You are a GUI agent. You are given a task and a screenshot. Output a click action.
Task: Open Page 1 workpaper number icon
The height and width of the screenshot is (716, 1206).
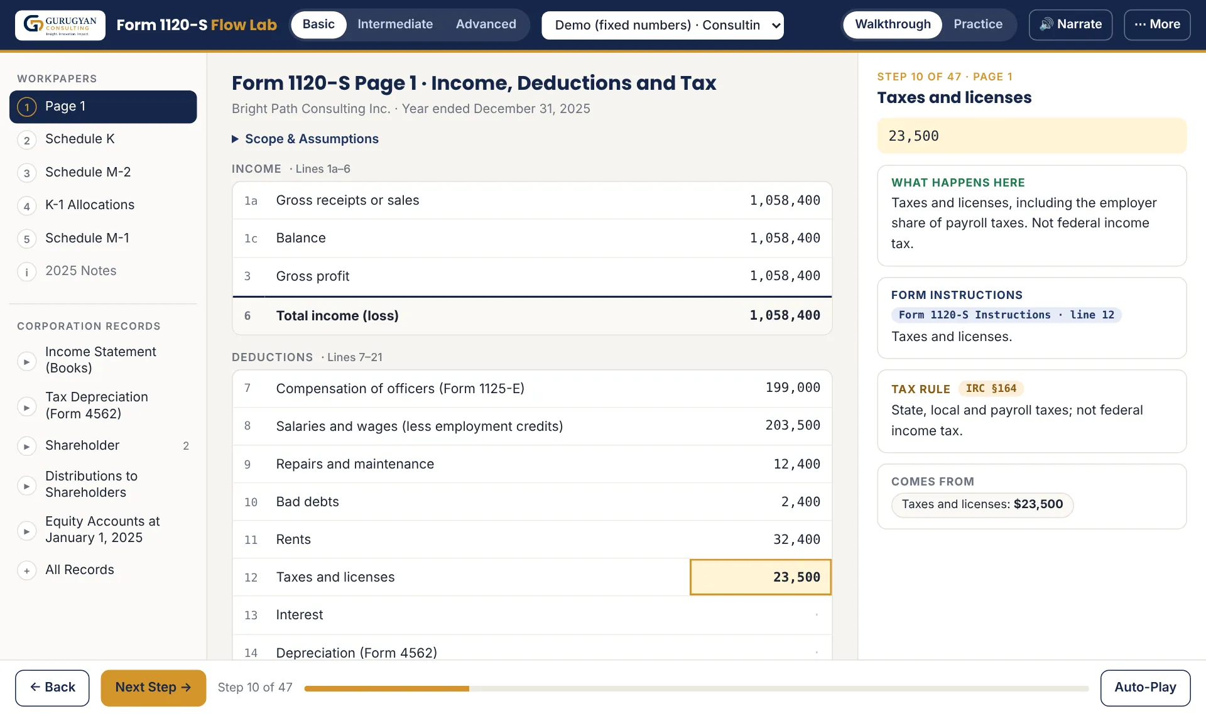point(26,107)
